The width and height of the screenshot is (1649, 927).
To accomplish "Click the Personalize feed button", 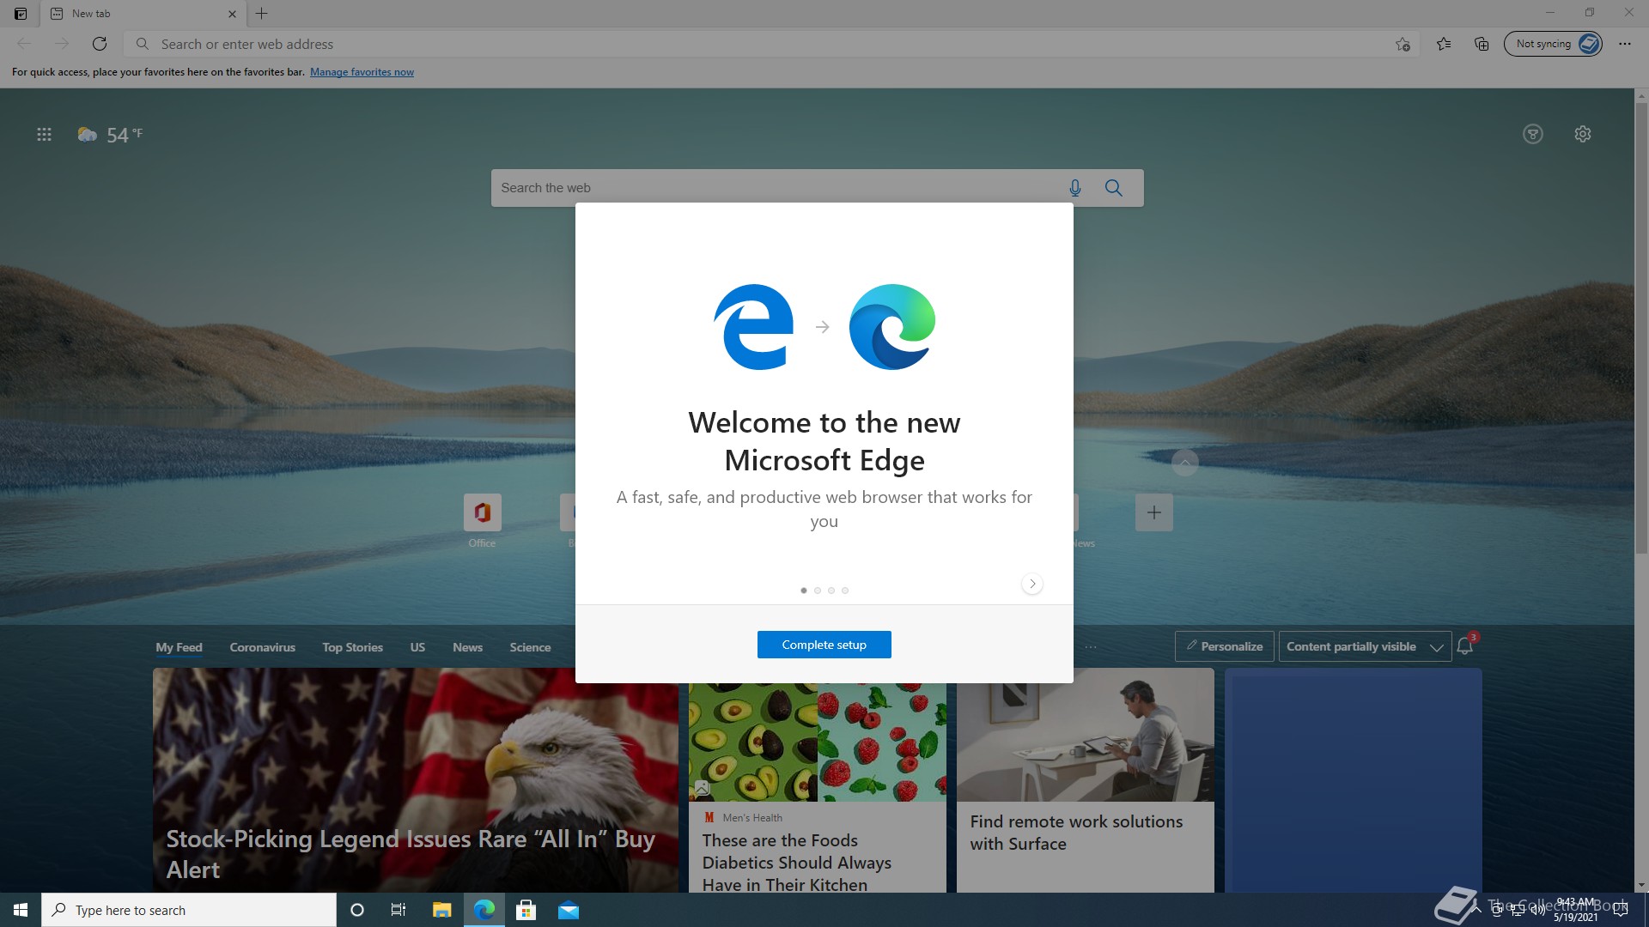I will 1224,646.
